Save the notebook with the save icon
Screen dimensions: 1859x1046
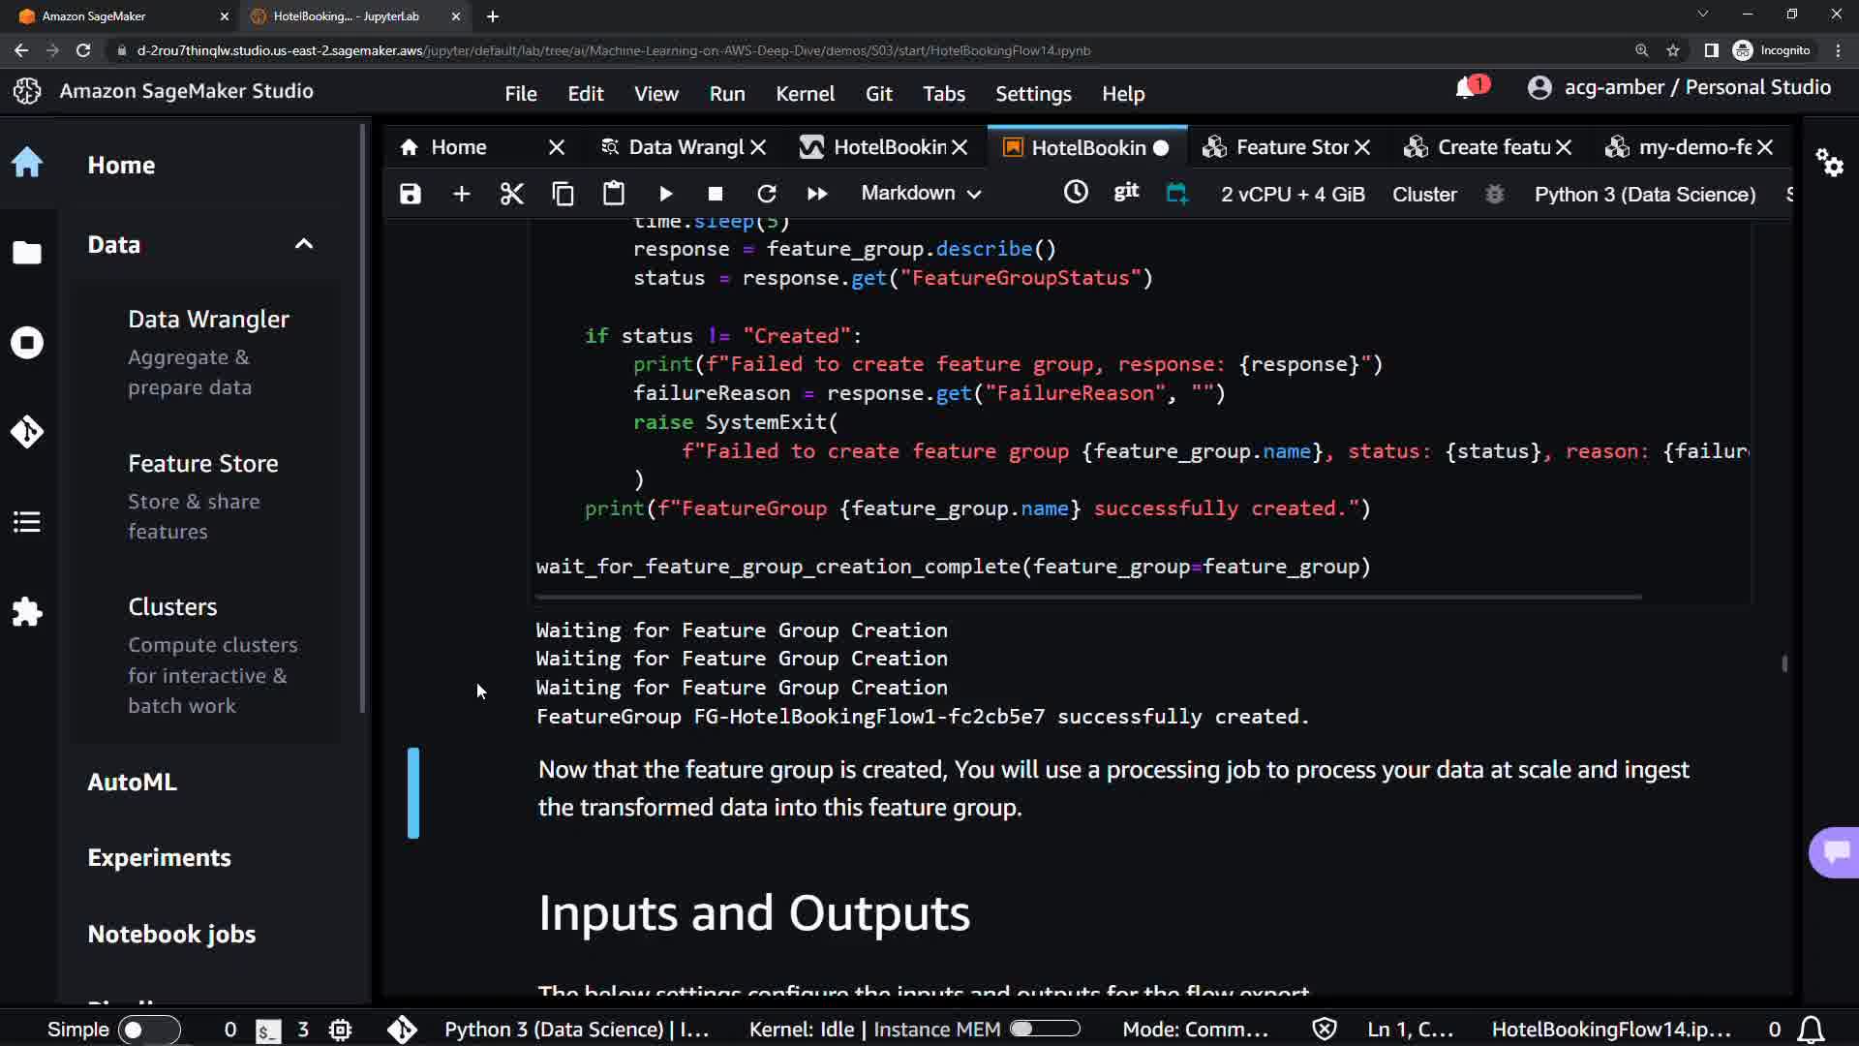click(x=411, y=194)
